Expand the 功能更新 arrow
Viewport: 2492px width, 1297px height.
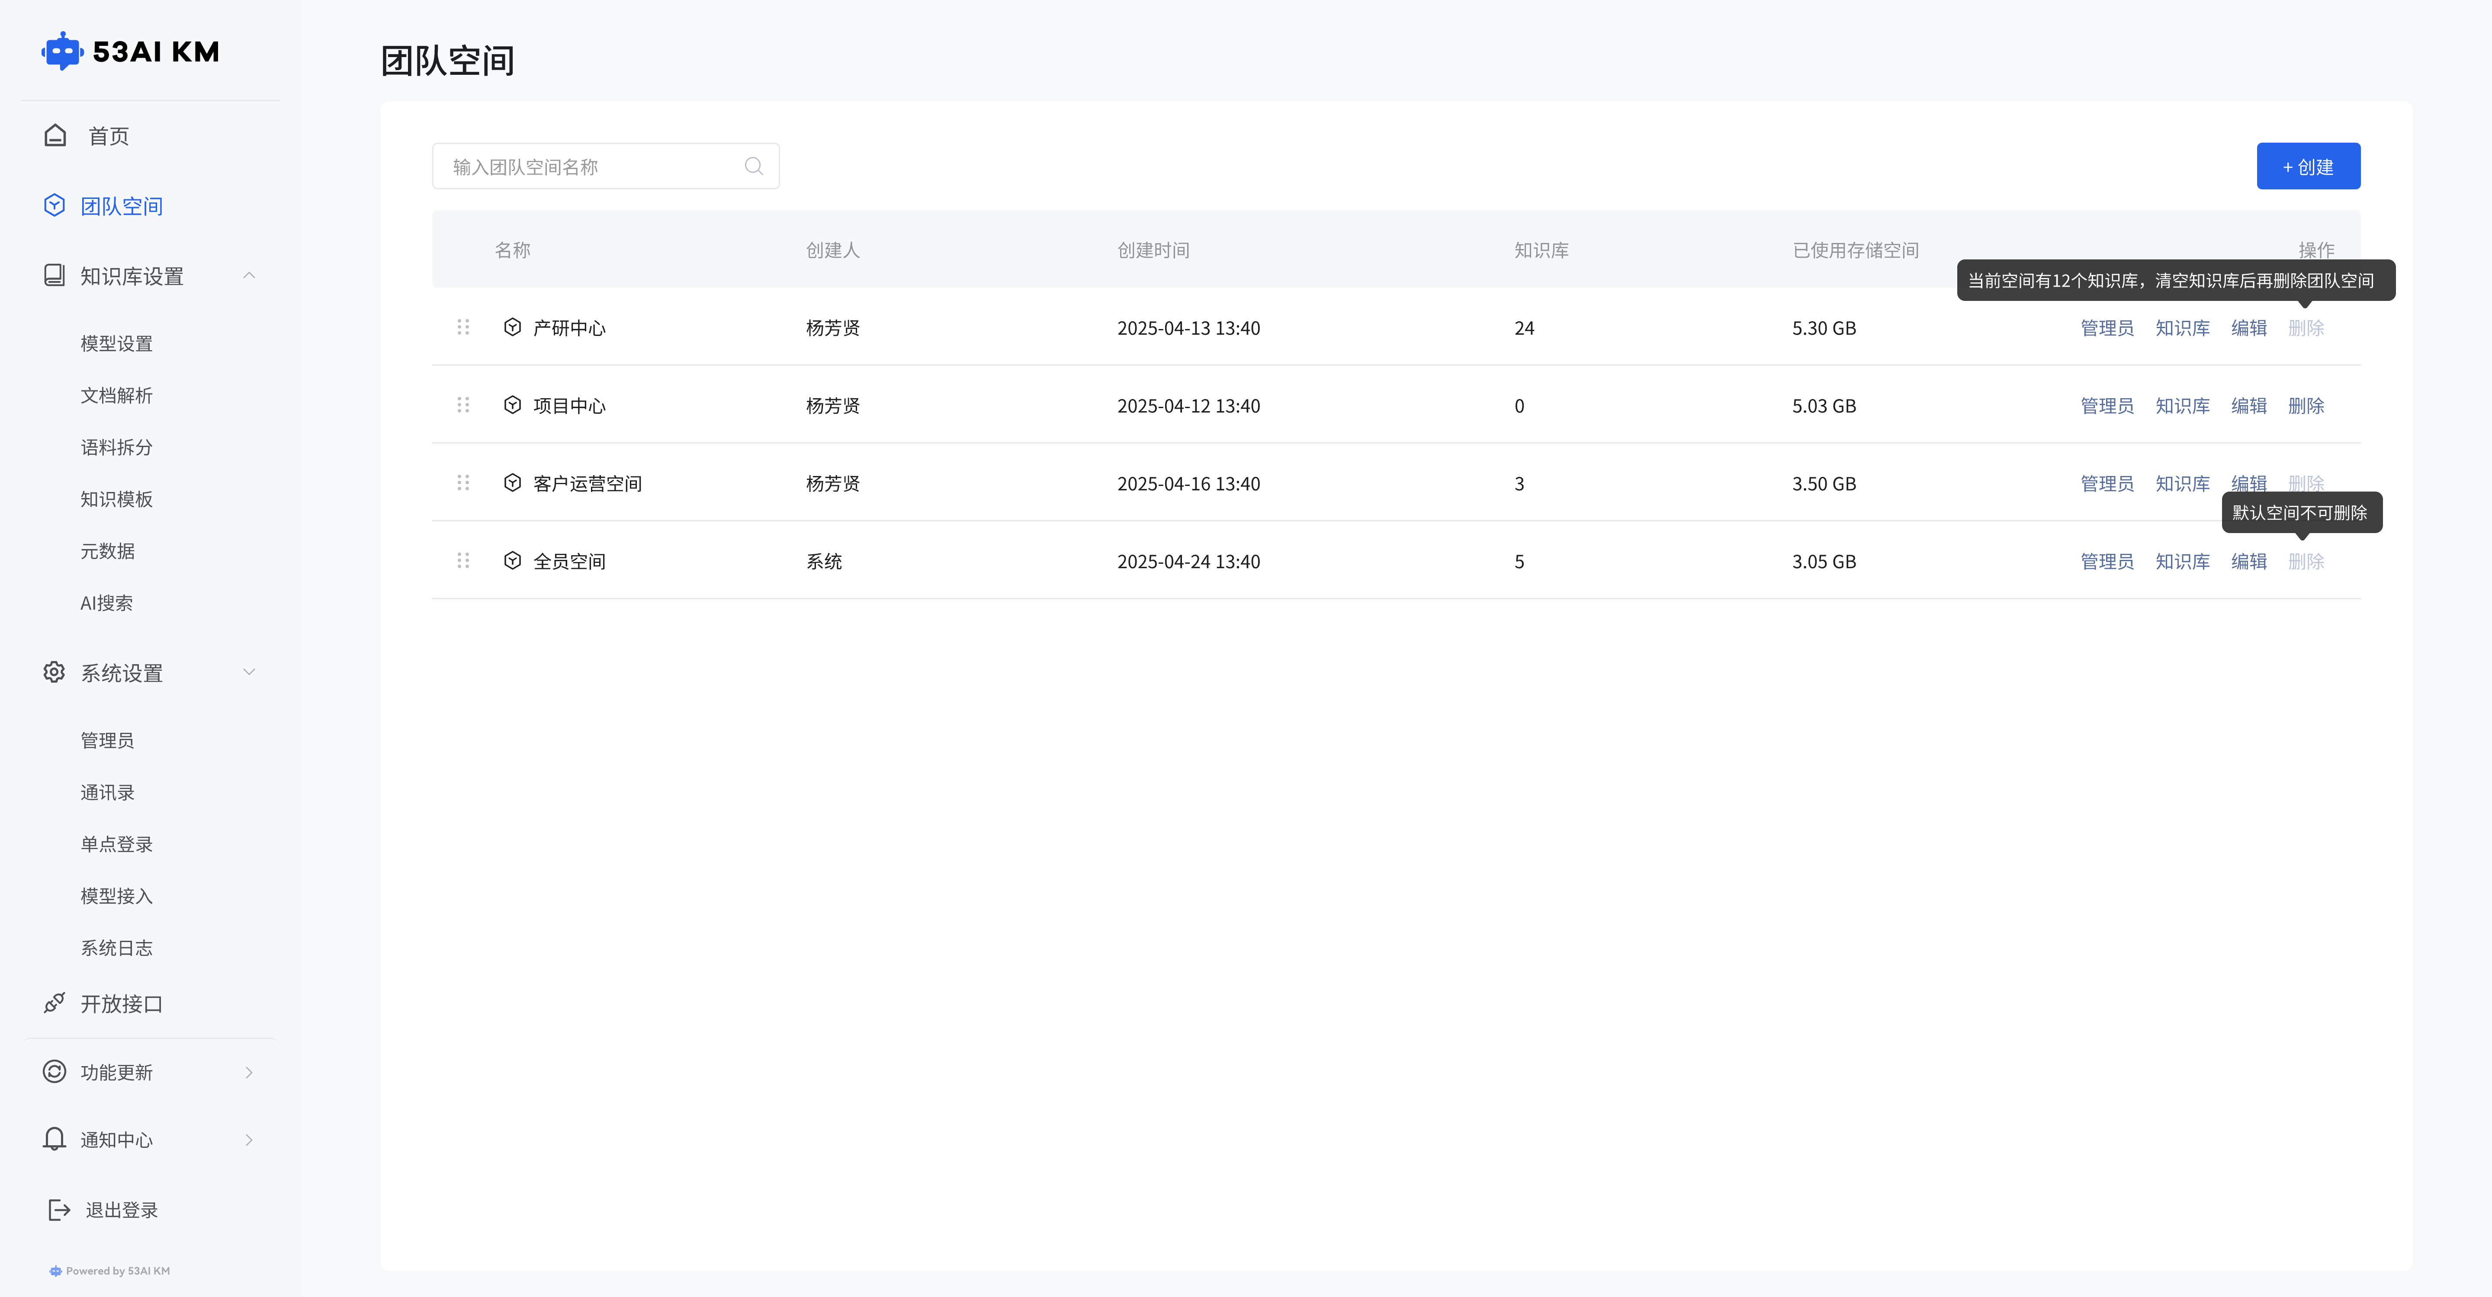249,1072
